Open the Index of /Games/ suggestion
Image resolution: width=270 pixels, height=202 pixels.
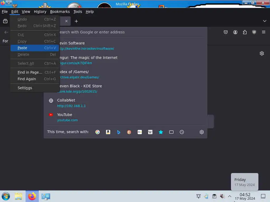coord(125,74)
